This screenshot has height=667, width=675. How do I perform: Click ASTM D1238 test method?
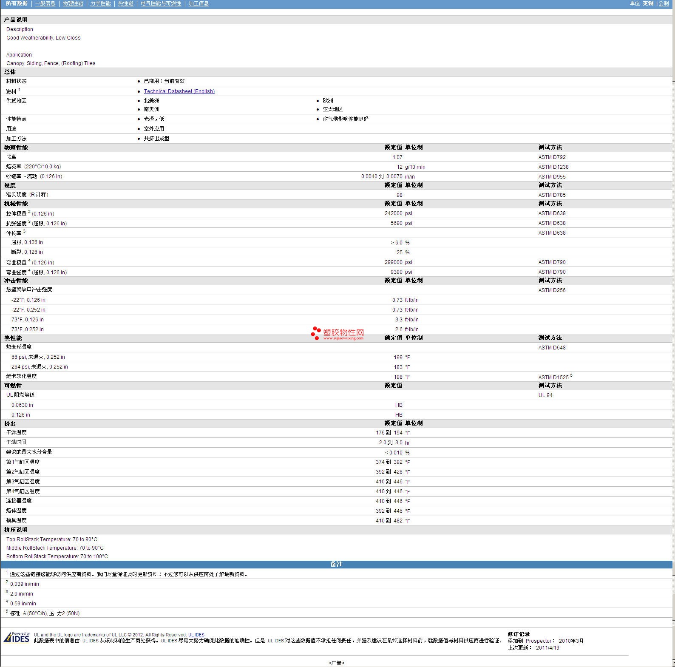tap(553, 167)
